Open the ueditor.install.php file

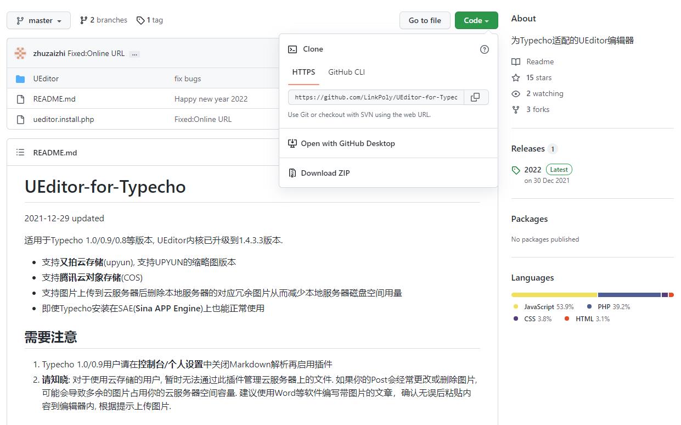[63, 119]
